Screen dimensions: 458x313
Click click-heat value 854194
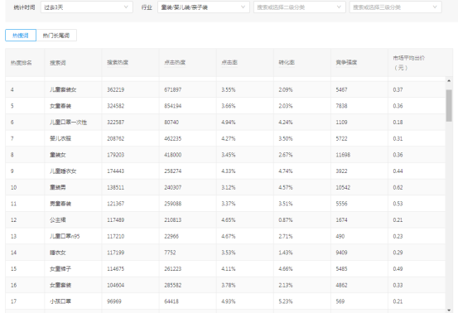pos(173,106)
